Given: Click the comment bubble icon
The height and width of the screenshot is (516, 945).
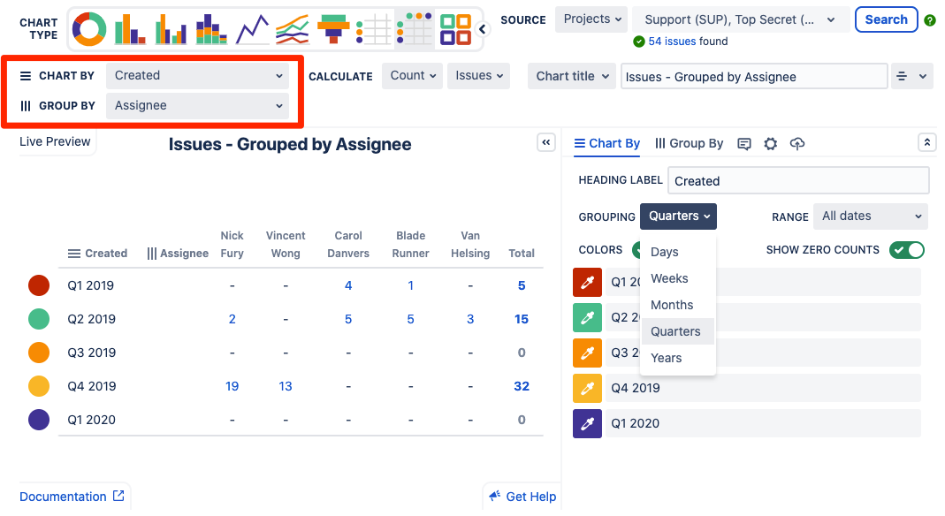Looking at the screenshot, I should 743,143.
